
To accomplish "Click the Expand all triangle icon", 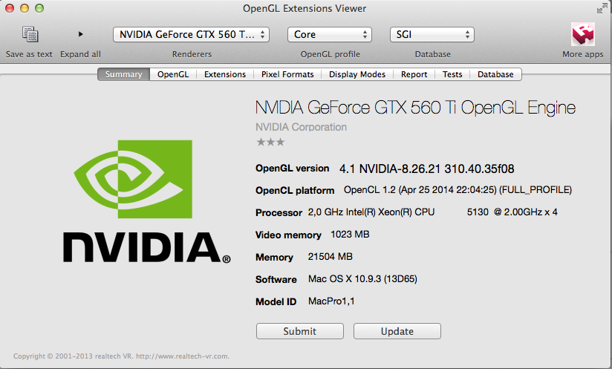I will coord(80,34).
